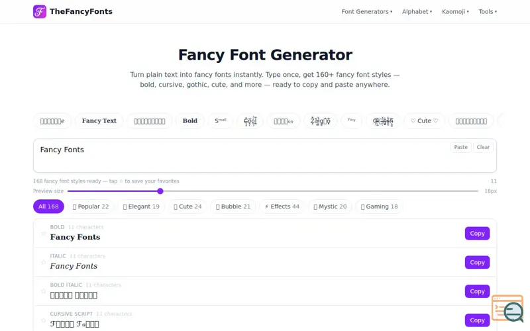
Task: Select the Zalgo style chip
Action: pyautogui.click(x=320, y=121)
